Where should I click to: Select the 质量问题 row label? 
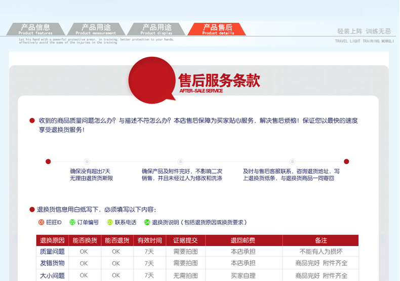point(52,252)
